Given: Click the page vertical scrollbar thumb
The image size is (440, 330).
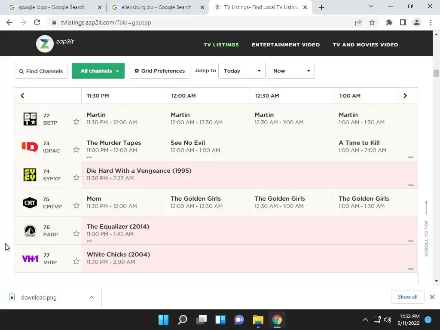Looking at the screenshot, I should pyautogui.click(x=436, y=73).
